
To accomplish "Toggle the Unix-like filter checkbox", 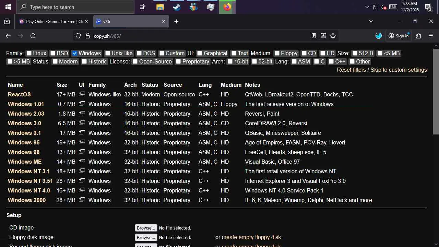I will click(108, 53).
